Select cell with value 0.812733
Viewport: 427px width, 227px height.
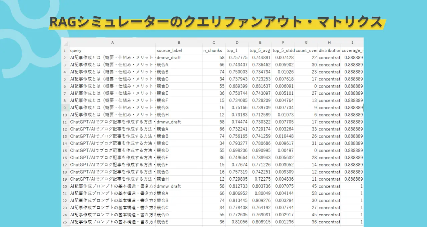point(237,186)
